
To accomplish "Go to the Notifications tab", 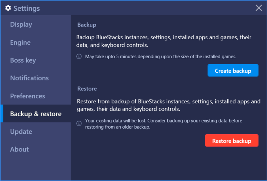I will coord(36,78).
